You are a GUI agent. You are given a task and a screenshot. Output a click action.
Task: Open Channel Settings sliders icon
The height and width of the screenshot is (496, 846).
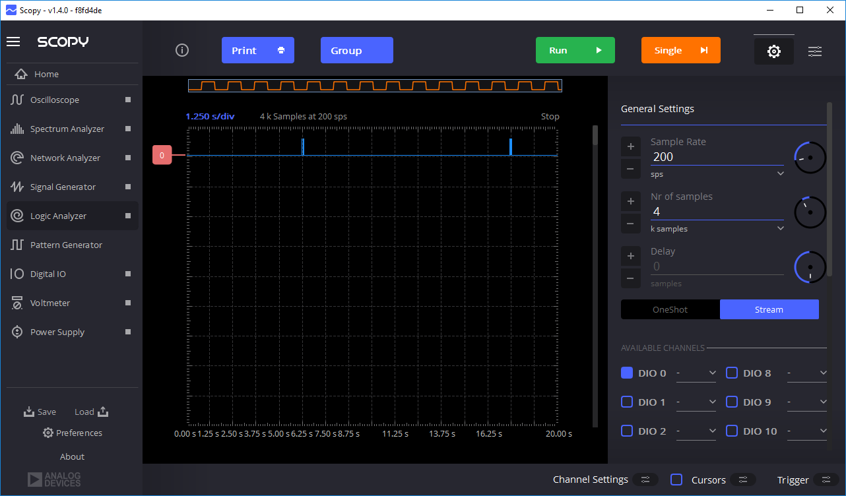coord(645,480)
